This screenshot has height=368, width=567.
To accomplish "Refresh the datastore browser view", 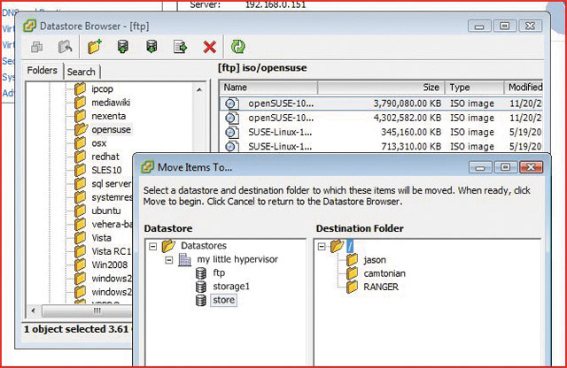I will pyautogui.click(x=238, y=47).
